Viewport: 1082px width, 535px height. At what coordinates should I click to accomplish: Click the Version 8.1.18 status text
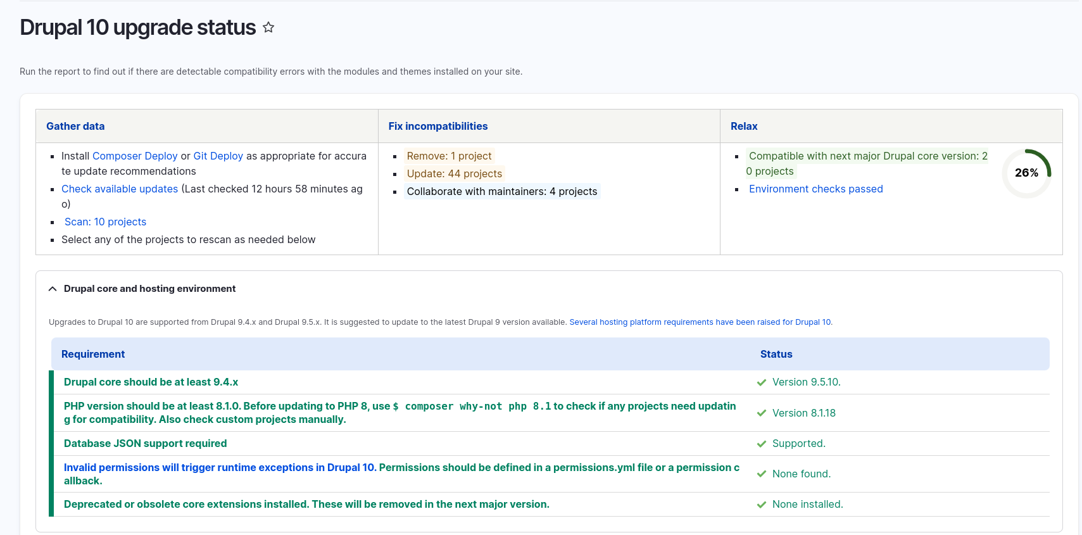[x=804, y=413]
